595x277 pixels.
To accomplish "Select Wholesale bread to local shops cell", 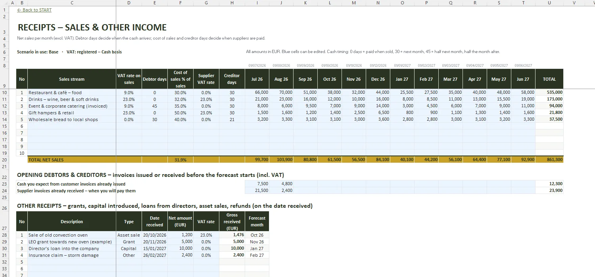I will 72,120.
